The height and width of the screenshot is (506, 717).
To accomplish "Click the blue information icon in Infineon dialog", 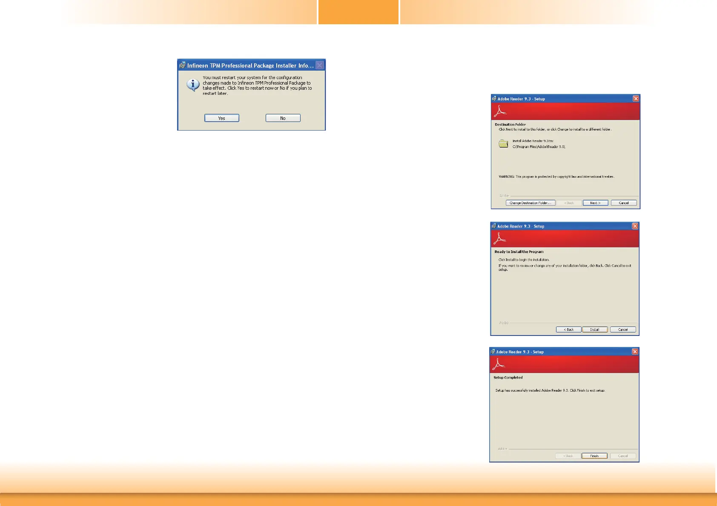I will [x=193, y=85].
